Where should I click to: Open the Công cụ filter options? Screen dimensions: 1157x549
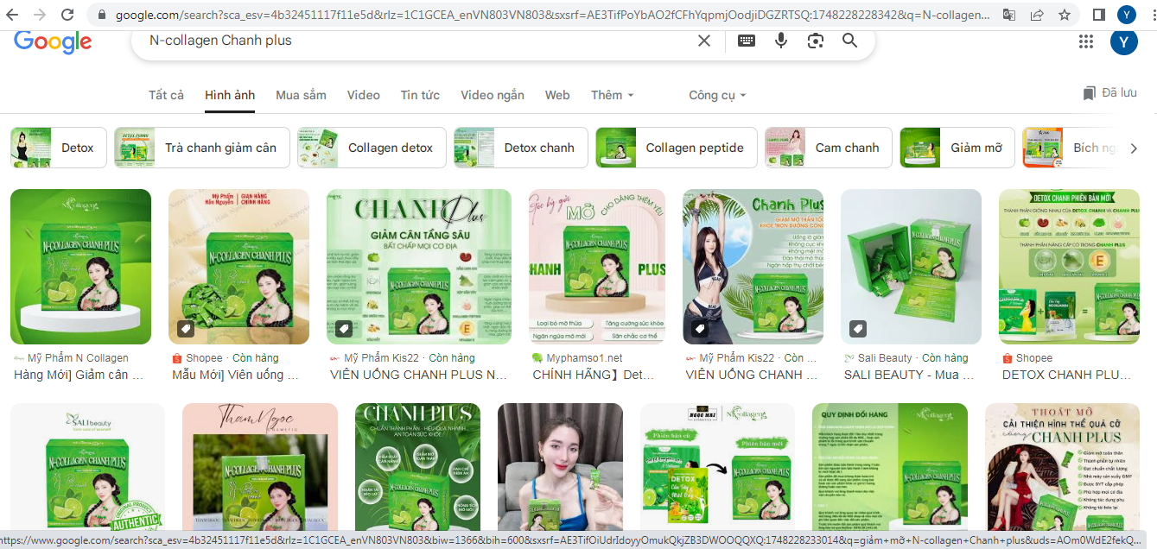(716, 95)
